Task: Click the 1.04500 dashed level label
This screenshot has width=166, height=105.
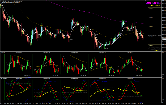Action: [x=151, y=36]
